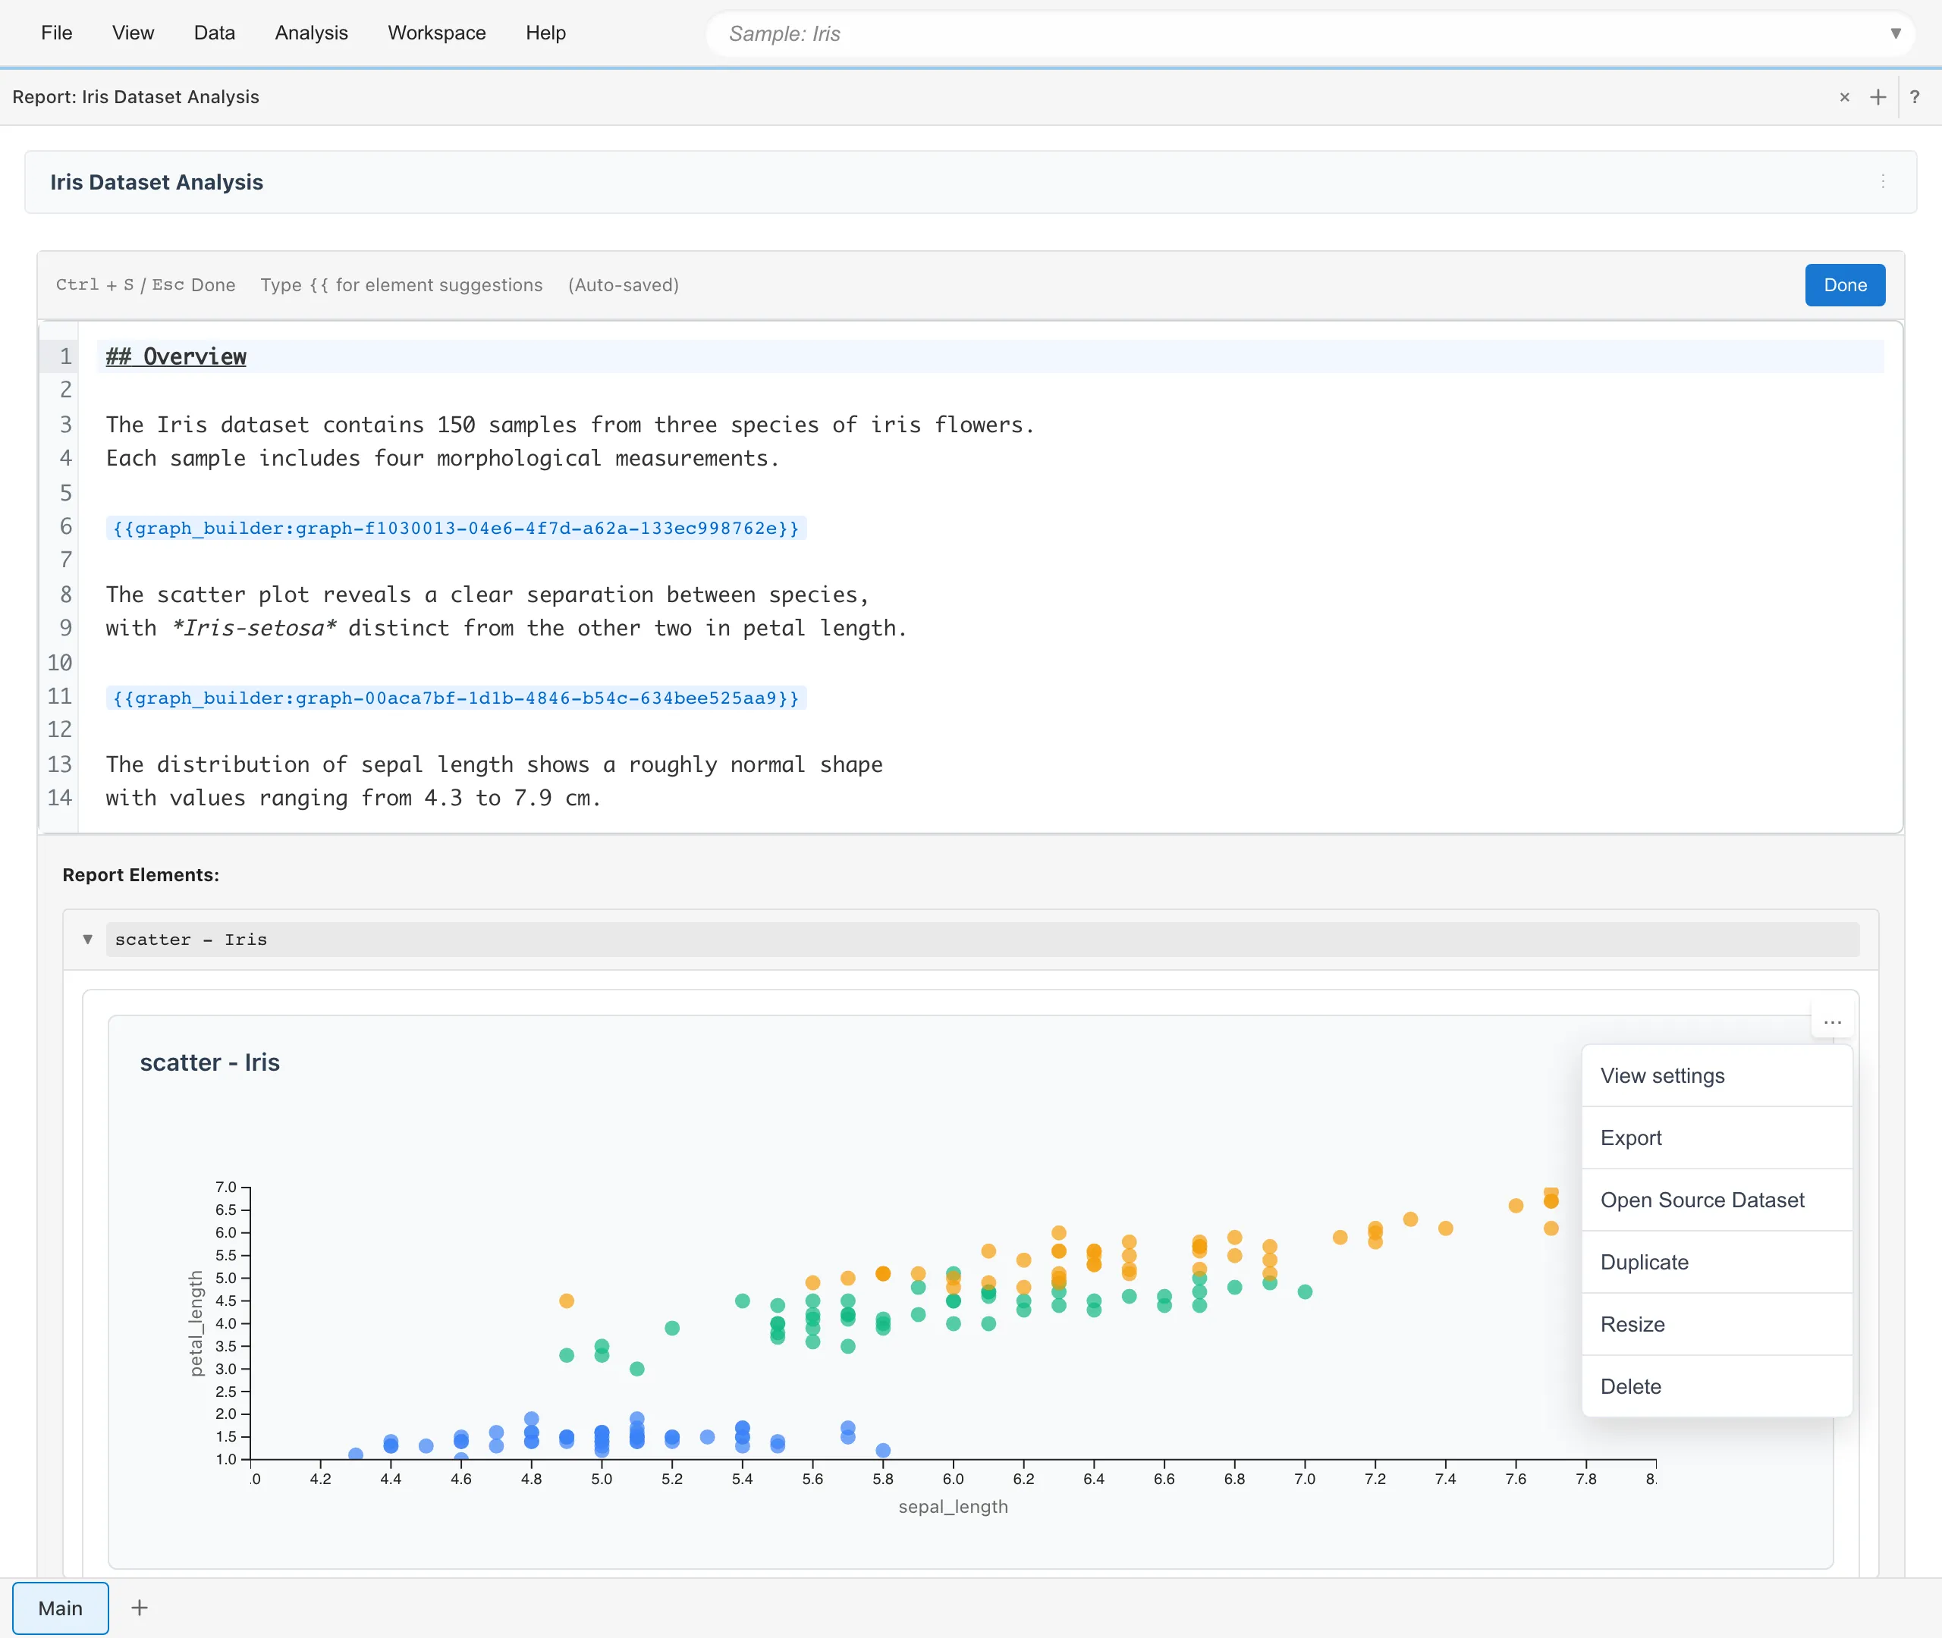Click the dataset selector arrow
1942x1638 pixels.
(1896, 34)
